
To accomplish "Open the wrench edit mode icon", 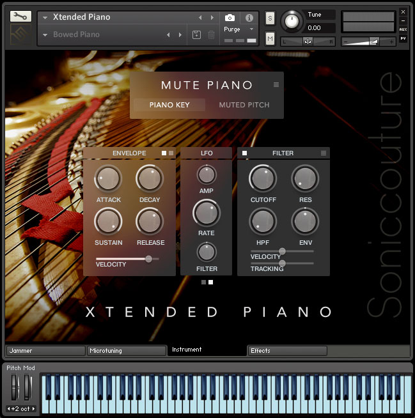I will point(20,17).
